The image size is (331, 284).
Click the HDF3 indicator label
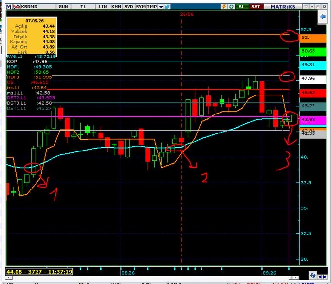click(x=13, y=77)
